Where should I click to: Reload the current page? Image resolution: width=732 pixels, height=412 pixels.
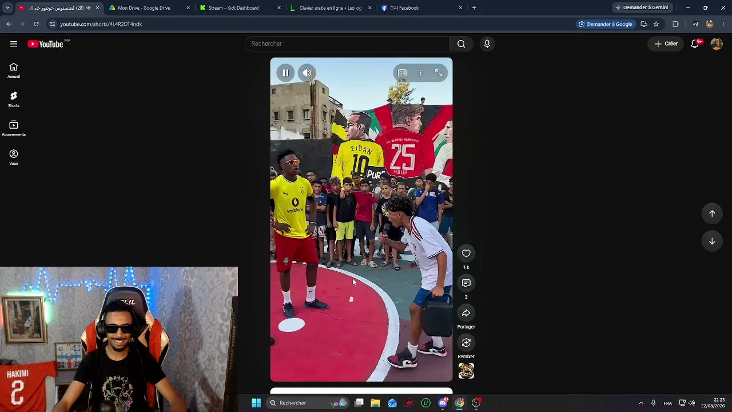(x=36, y=24)
